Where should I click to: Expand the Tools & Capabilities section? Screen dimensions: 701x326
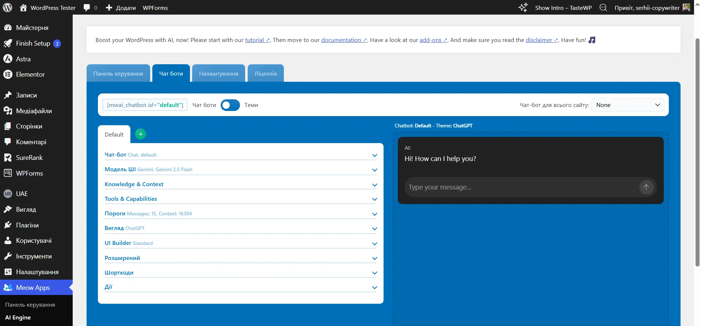click(240, 199)
